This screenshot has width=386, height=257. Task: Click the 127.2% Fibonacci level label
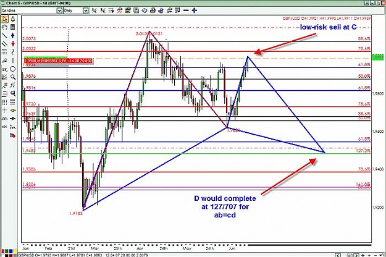pos(363,150)
